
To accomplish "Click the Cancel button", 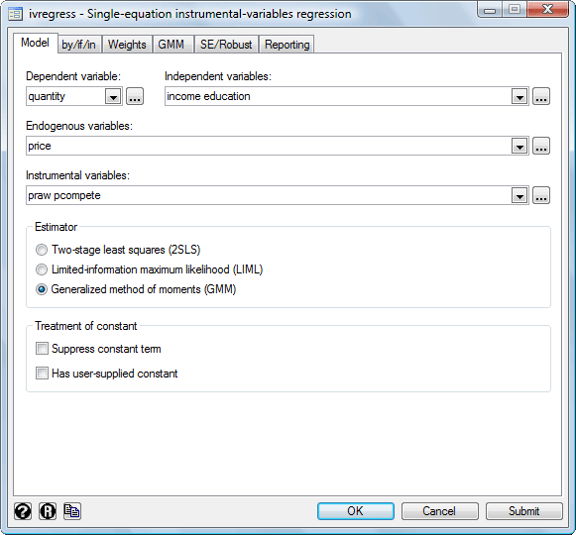I will [x=440, y=511].
